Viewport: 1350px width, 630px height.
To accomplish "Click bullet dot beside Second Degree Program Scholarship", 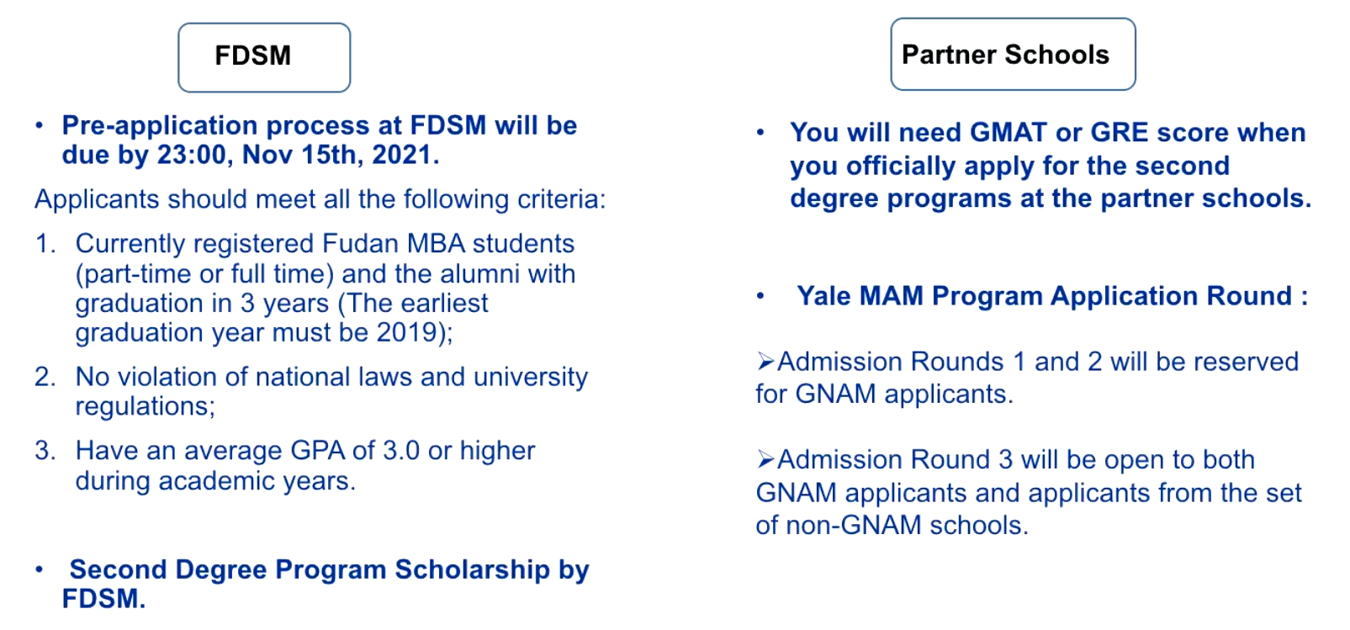I will point(40,569).
